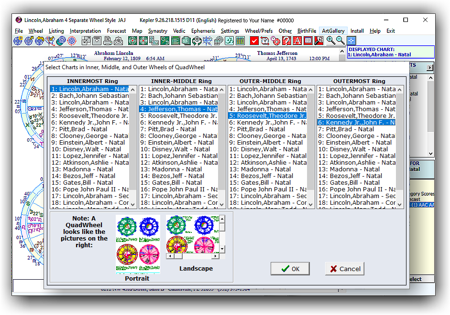This screenshot has width=450, height=315.
Task: Select '7: Pitt,Brad - Natal' in INNER-MIDDLE Ring
Action: coord(179,129)
